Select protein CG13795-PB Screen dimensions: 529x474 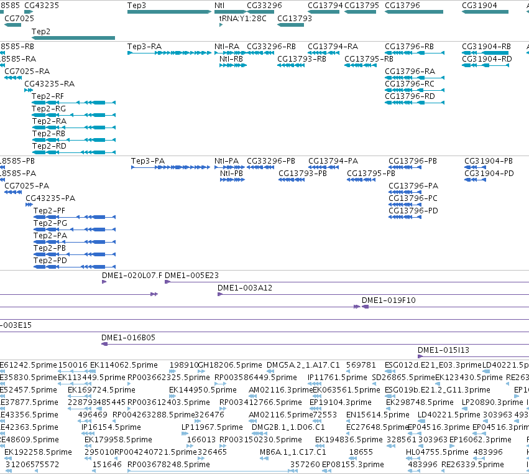361,180
